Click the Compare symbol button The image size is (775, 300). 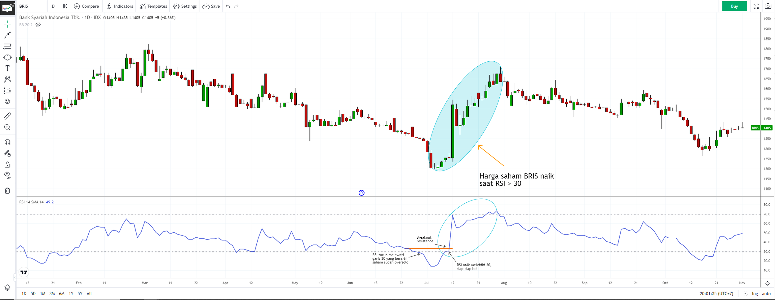(86, 6)
